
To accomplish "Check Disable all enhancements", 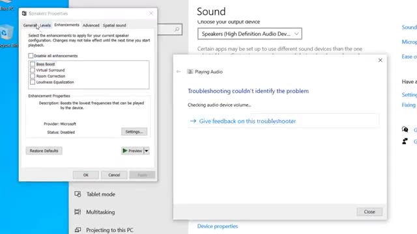I will click(x=31, y=56).
